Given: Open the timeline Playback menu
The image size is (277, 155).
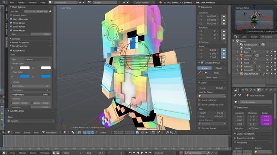Looking at the screenshot, I should (45, 153).
